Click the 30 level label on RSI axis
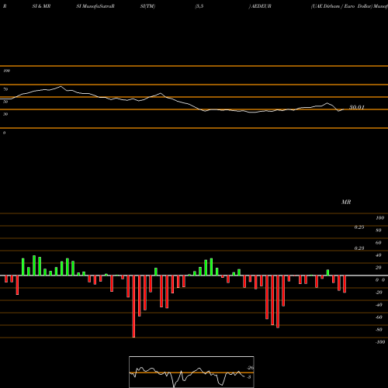Image resolution: width=388 pixels, height=388 pixels. 5,114
